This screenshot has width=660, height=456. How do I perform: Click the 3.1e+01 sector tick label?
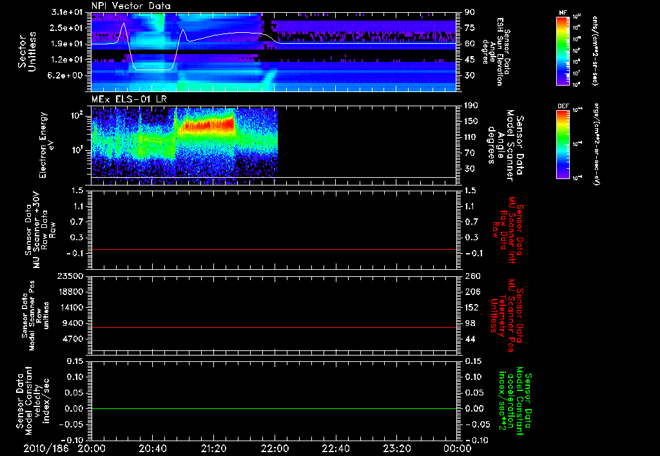[66, 12]
